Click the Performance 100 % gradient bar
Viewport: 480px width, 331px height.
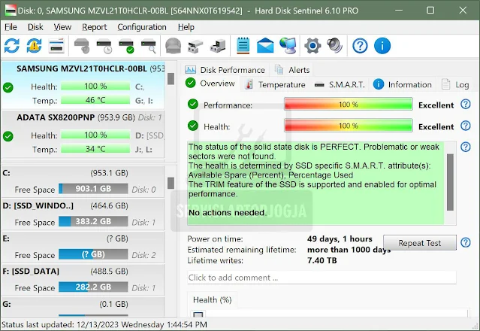(349, 105)
